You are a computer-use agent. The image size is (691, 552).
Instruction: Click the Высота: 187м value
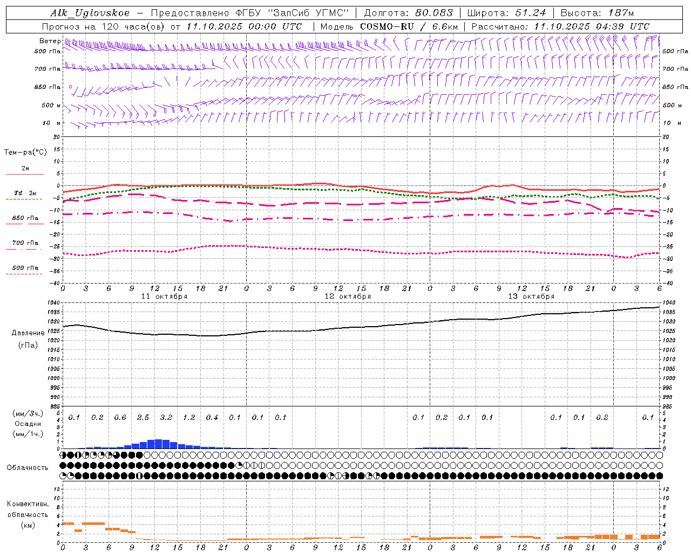597,13
